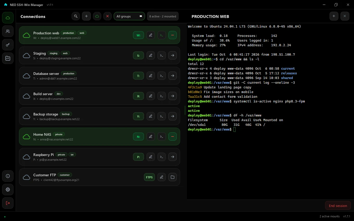Select the Backup storage connection name
354x221 pixels.
[x=46, y=114]
